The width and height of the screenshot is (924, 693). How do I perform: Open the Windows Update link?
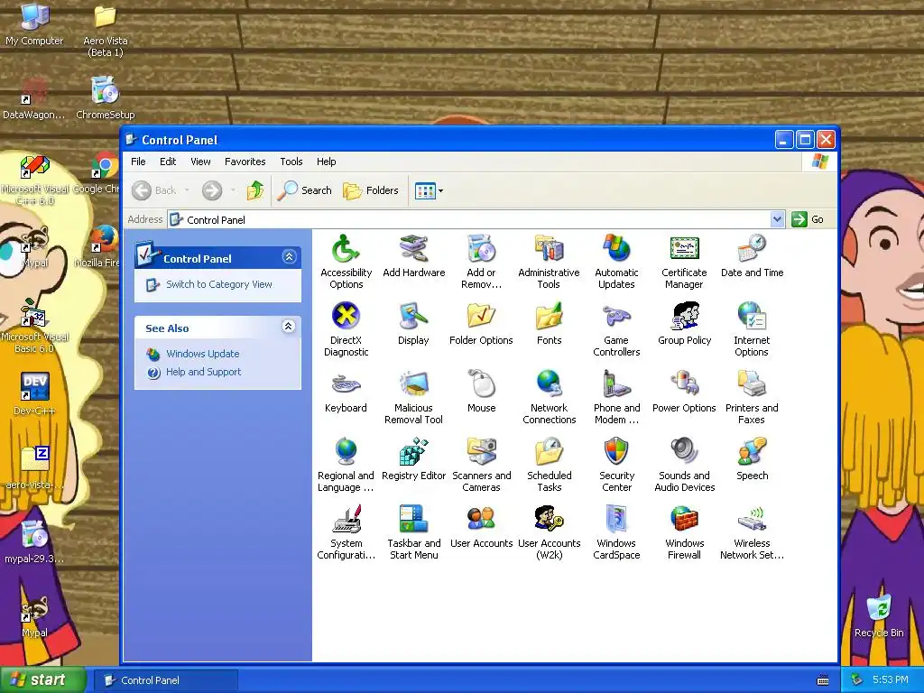(203, 354)
